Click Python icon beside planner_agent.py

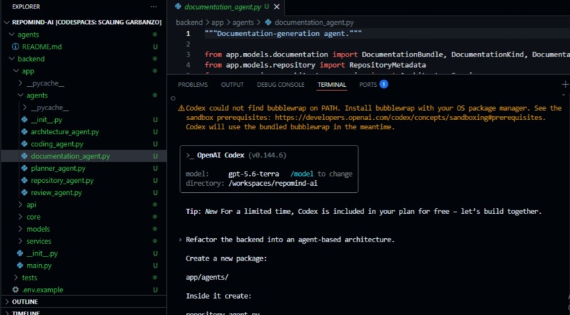24,168
